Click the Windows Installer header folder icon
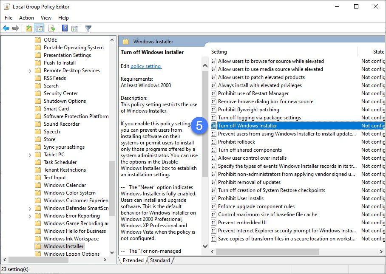 [126, 42]
